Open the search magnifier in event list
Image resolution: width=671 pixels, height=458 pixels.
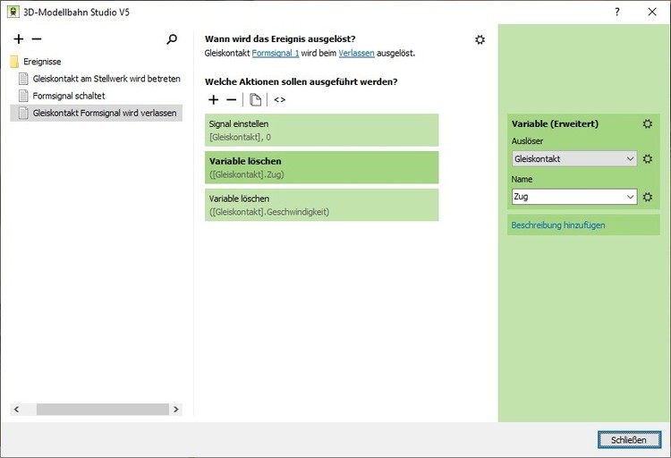(x=172, y=39)
